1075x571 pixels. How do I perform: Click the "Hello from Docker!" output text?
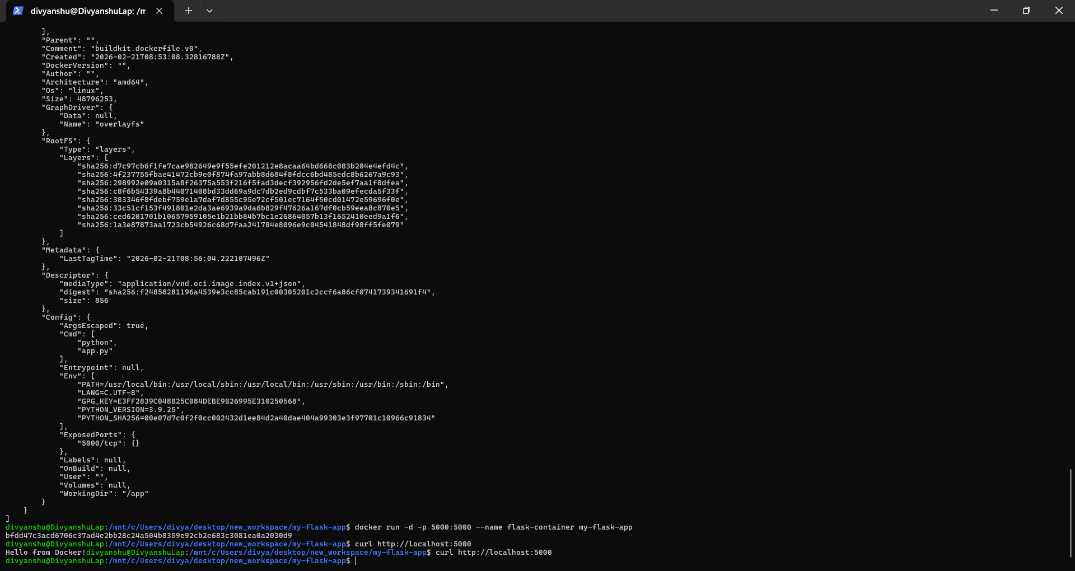coord(45,553)
